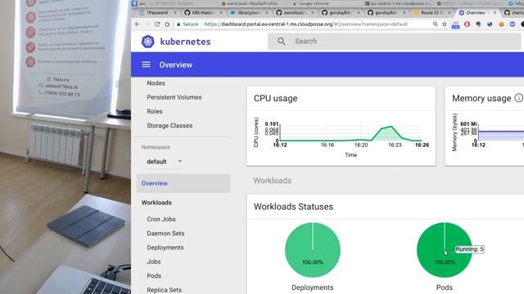524x294 pixels.
Task: Click the Kubernetes wheel logo icon
Action: coord(147,42)
